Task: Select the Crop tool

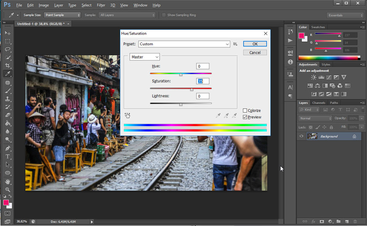Action: [x=8, y=66]
